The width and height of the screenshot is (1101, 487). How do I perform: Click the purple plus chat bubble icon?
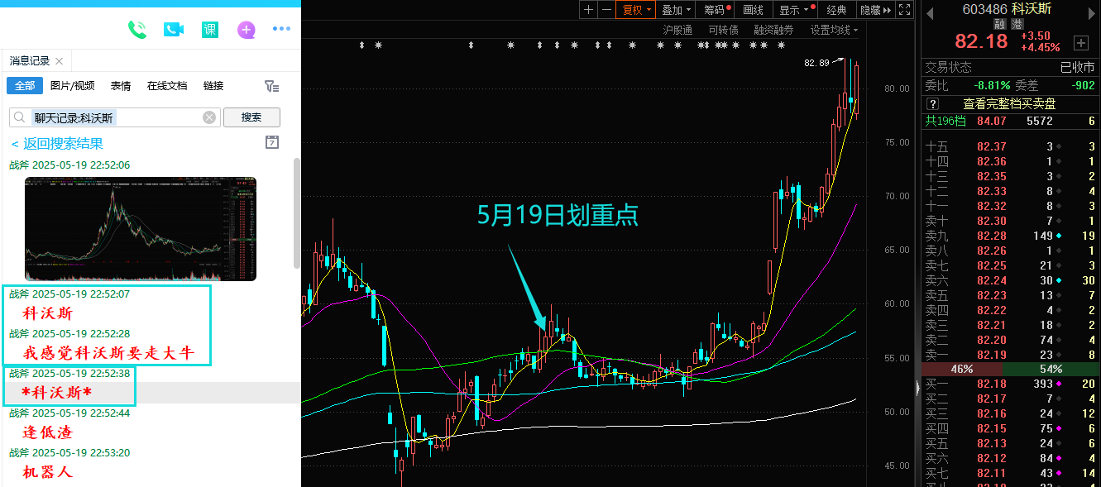tap(247, 30)
